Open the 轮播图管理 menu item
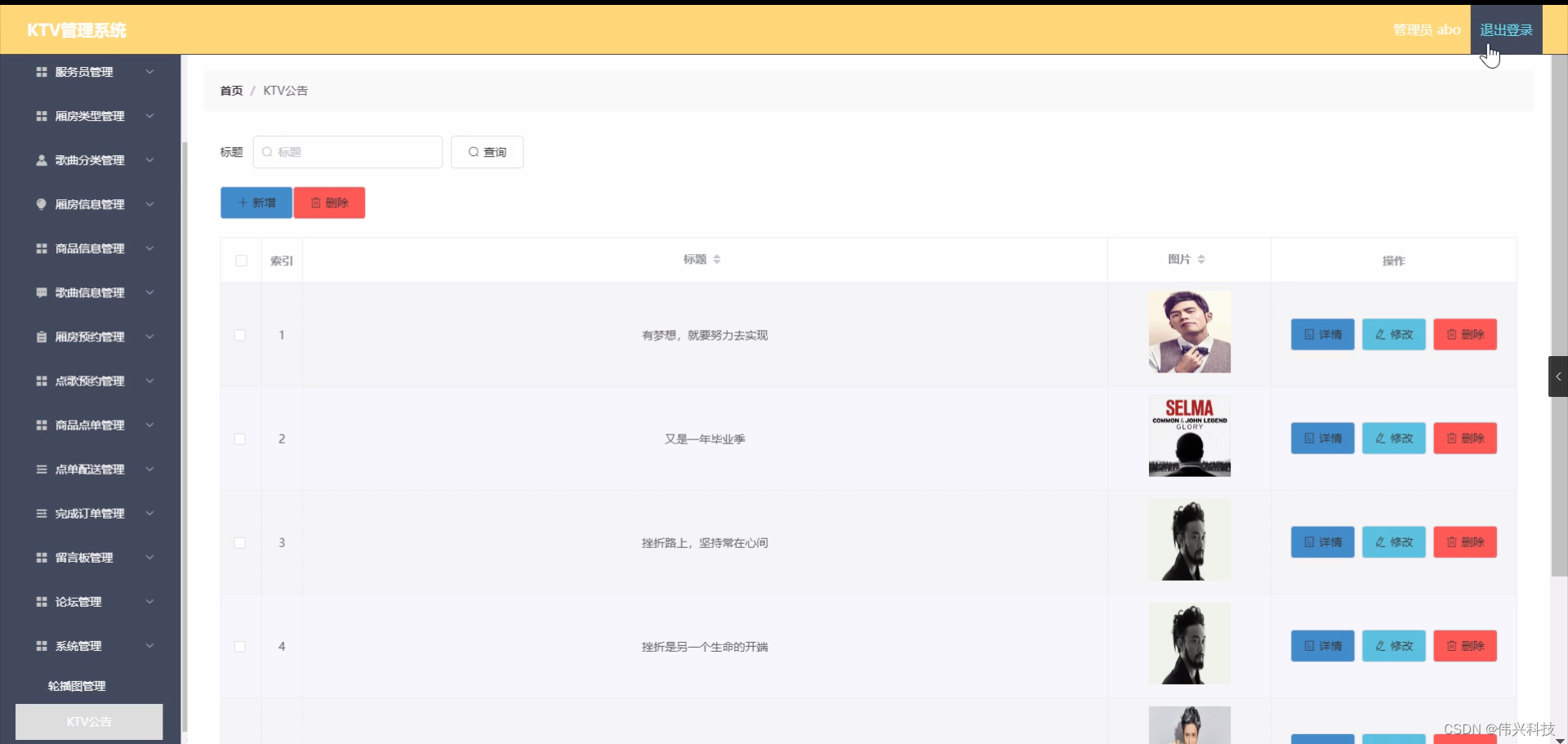The width and height of the screenshot is (1568, 744). (78, 686)
